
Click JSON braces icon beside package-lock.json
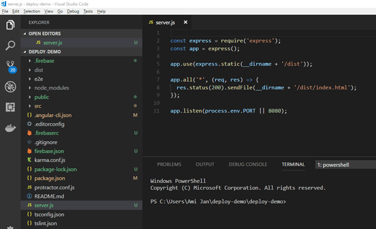(30, 169)
